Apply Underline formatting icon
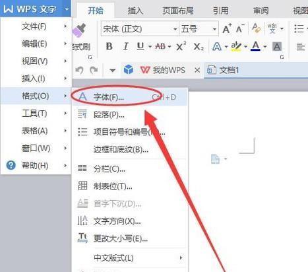 point(140,46)
